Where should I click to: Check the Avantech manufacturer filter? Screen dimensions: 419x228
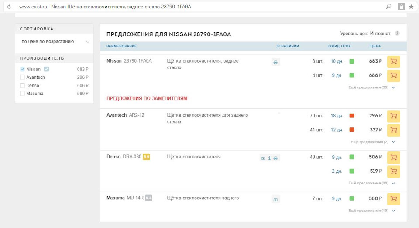coord(22,77)
